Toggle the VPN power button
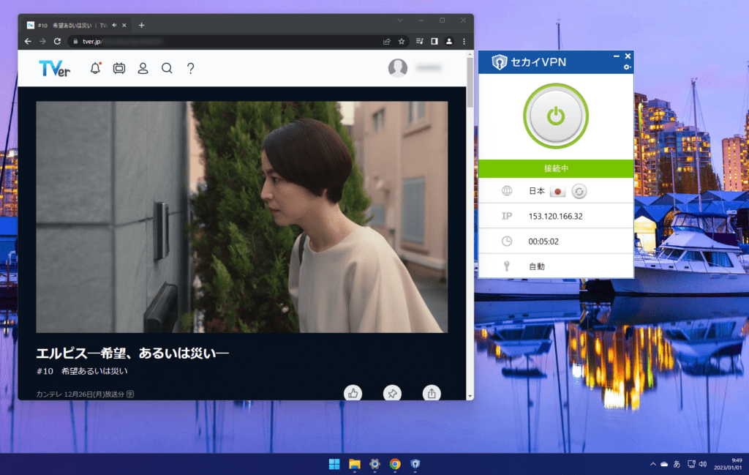Screen dimensions: 749x475 [x=556, y=116]
